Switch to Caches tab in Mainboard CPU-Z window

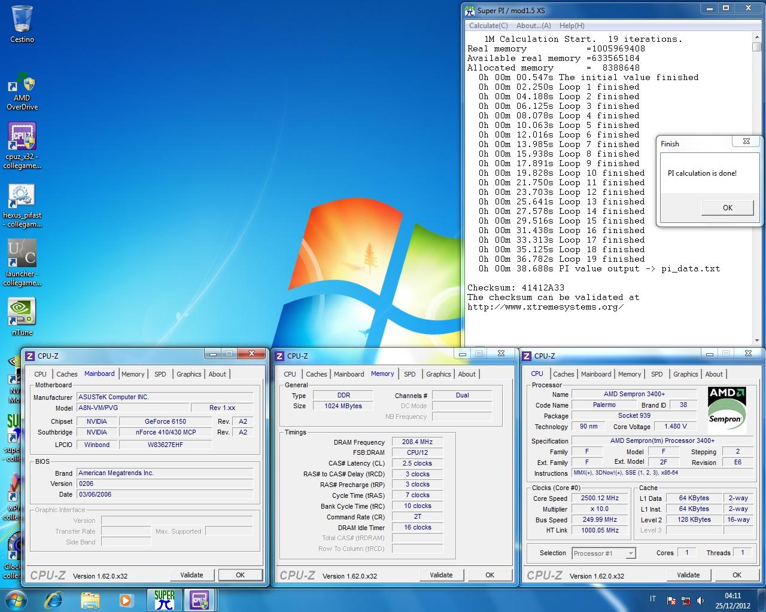tap(67, 374)
